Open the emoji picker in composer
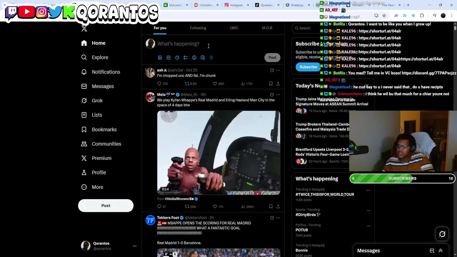The width and height of the screenshot is (457, 257). click(194, 57)
